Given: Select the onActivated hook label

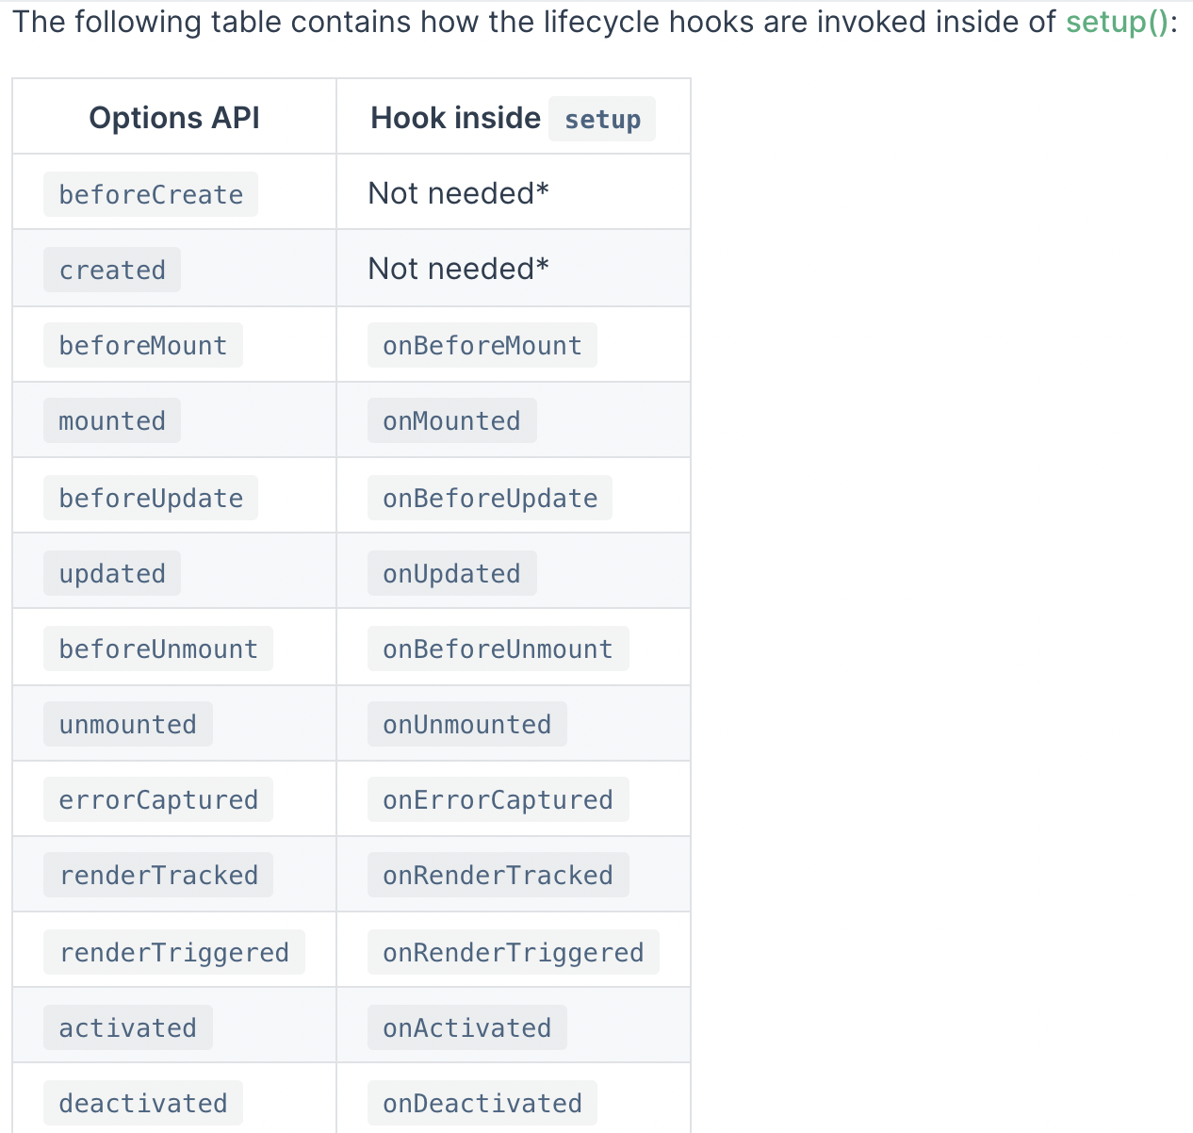Looking at the screenshot, I should tap(466, 1028).
